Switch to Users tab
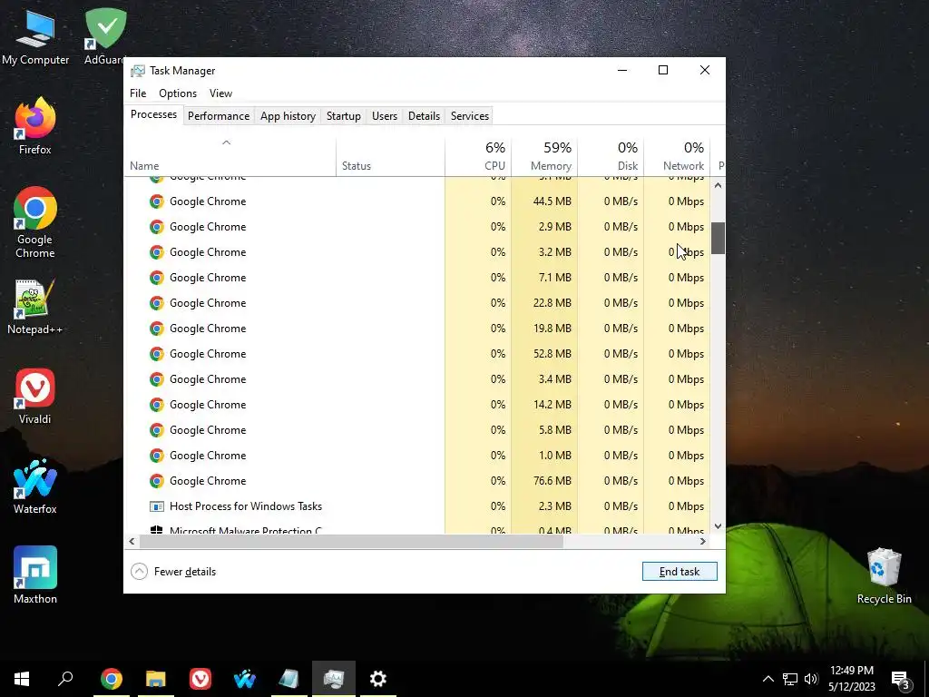929x697 pixels. (x=385, y=116)
